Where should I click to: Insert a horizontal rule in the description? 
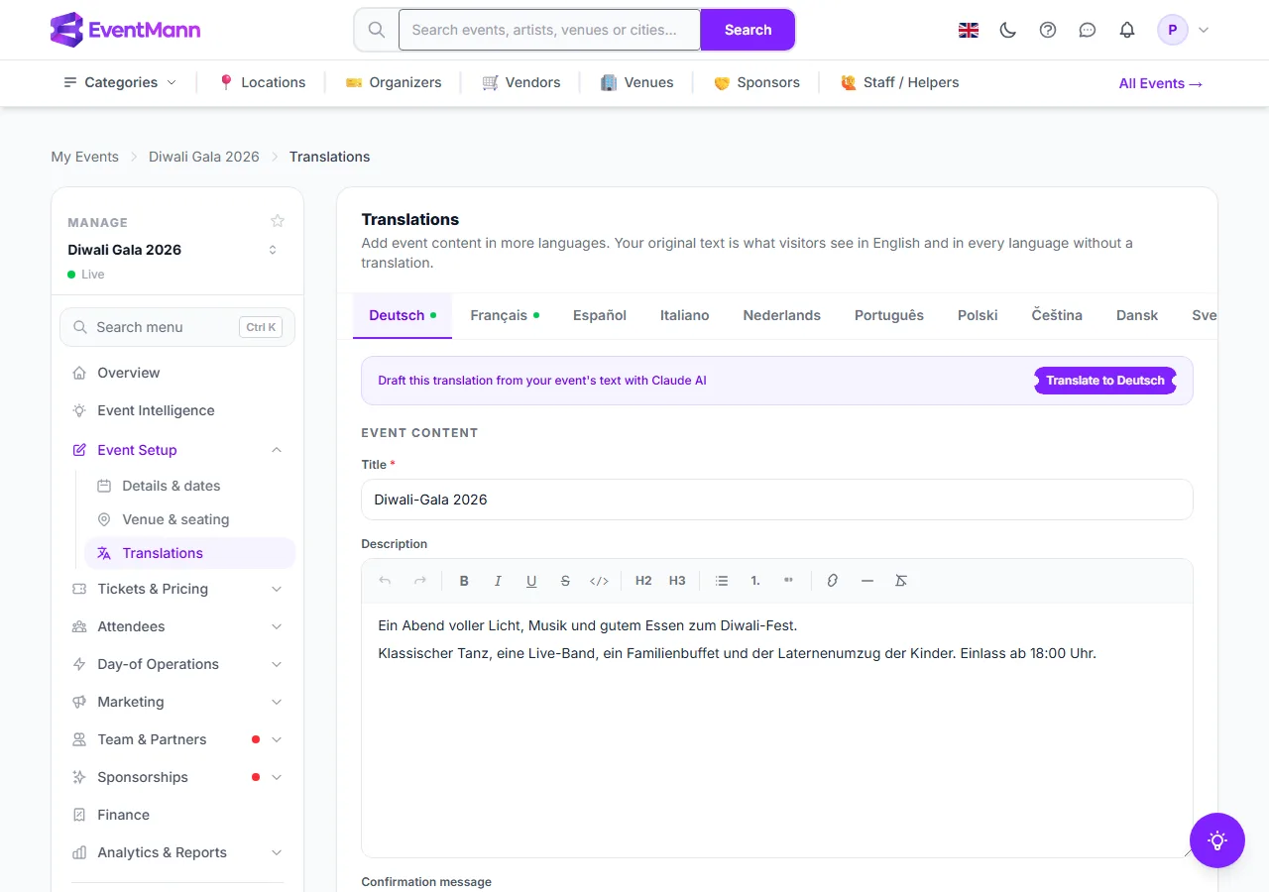click(x=867, y=581)
